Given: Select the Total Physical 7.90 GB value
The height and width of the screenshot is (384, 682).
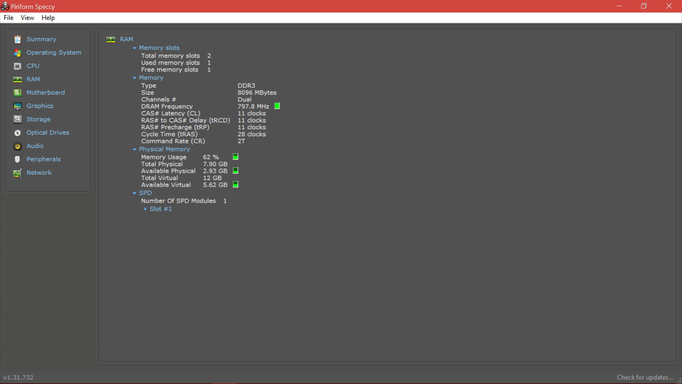Looking at the screenshot, I should [x=215, y=164].
